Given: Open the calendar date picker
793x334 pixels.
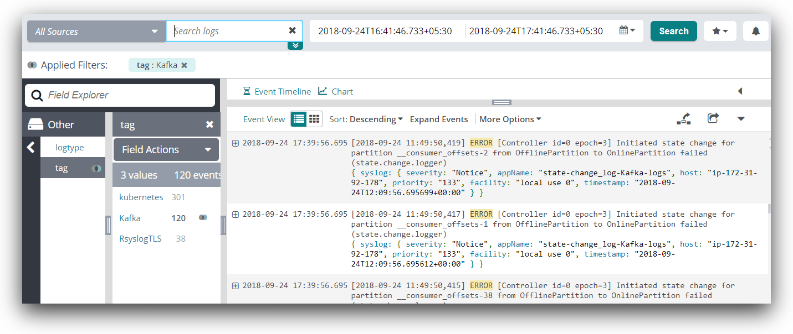Looking at the screenshot, I should point(627,31).
